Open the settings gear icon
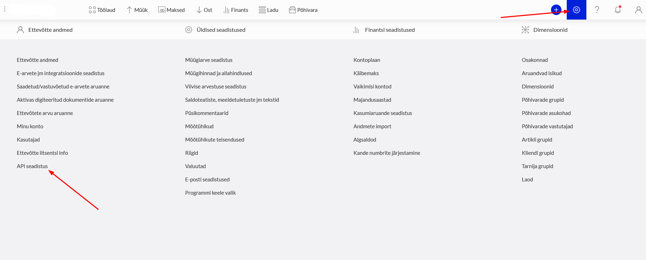The image size is (646, 260). 577,10
